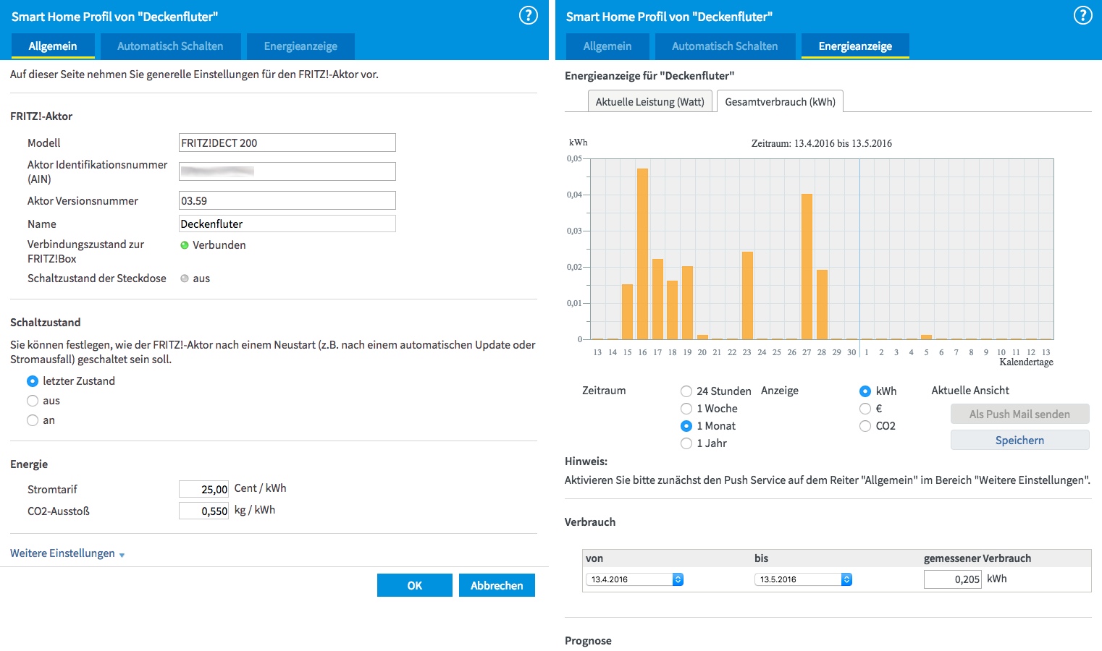The image size is (1102, 651).
Task: Open 'bis' date dropdown 13.5.2016
Action: (x=803, y=579)
